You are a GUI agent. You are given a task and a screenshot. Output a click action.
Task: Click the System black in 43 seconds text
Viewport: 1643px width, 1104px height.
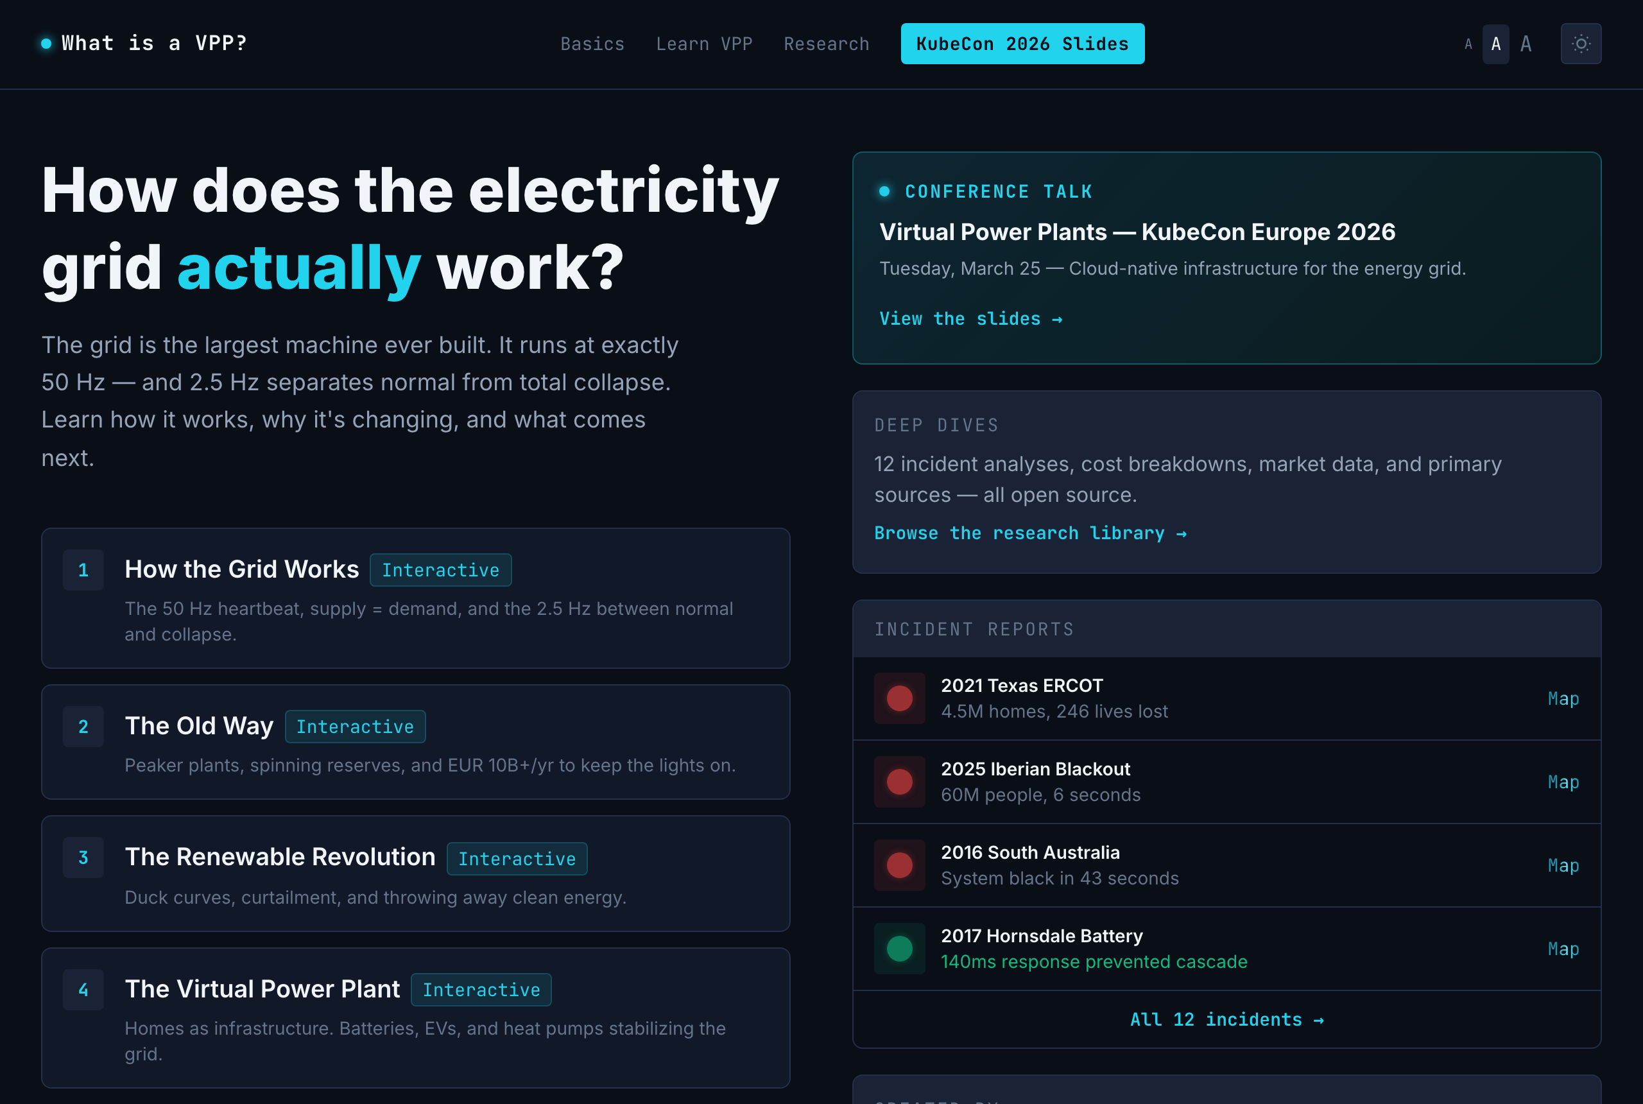[1060, 878]
